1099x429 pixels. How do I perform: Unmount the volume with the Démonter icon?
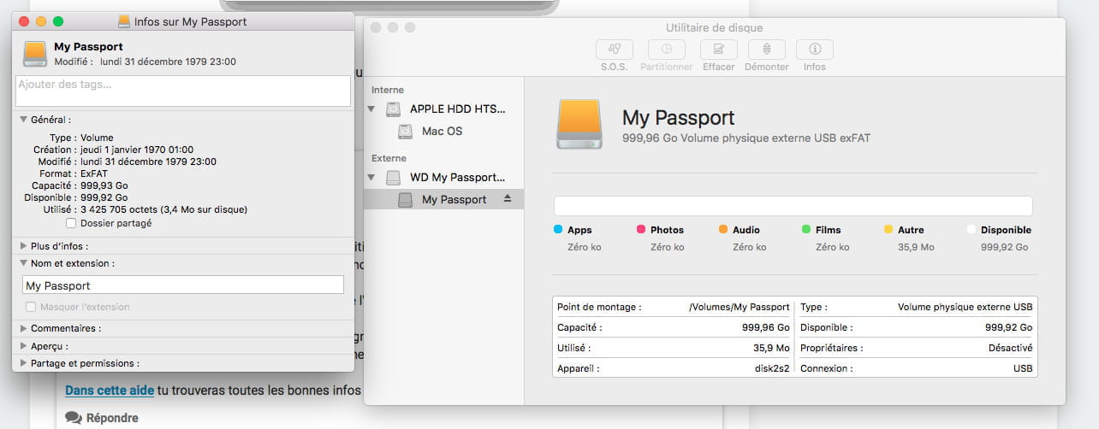(766, 50)
